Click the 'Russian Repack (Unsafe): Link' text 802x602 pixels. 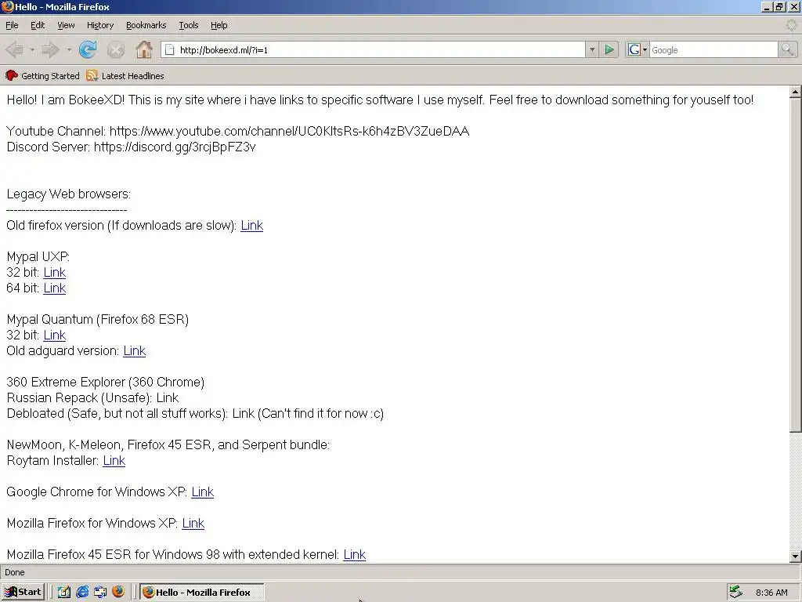click(92, 397)
